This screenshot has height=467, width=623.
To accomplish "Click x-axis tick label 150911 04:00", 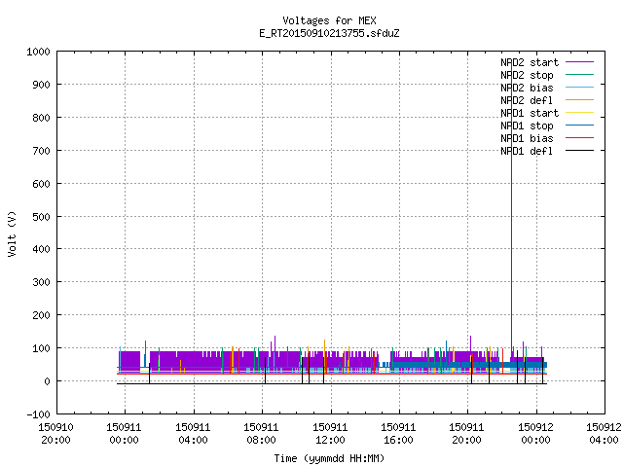I will coord(193,434).
